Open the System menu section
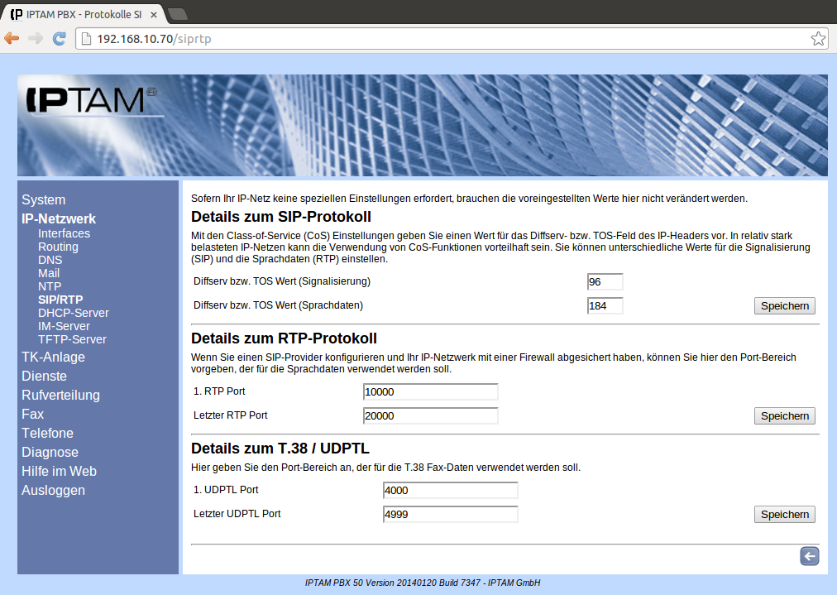Screen dimensions: 837x595 pos(44,200)
